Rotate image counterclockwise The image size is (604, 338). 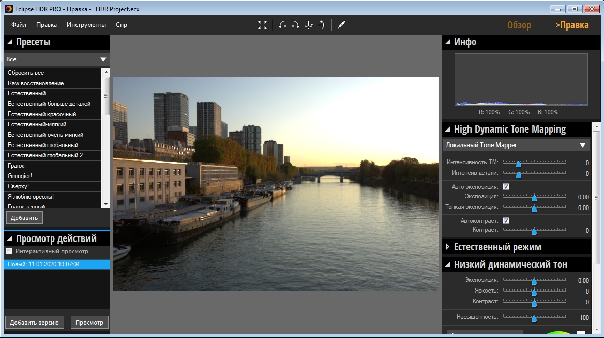point(282,25)
